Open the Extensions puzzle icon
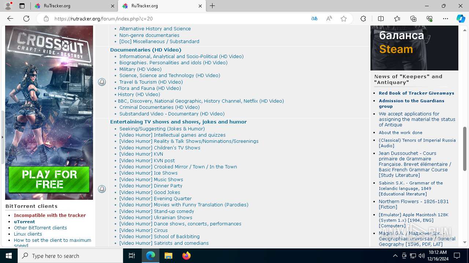Image resolution: width=469 pixels, height=263 pixels. point(363,19)
